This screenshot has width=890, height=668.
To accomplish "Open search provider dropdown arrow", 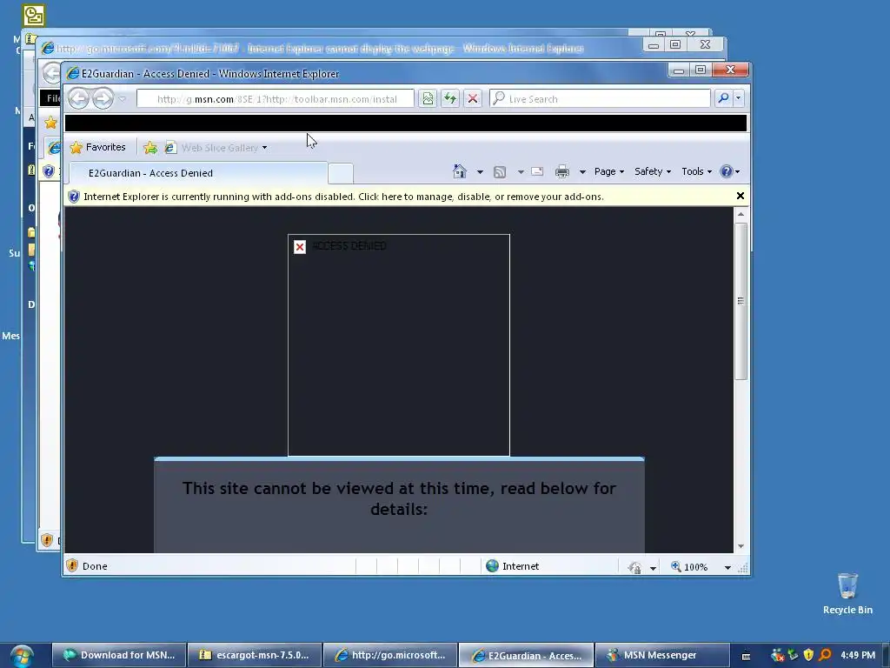I will coord(738,98).
